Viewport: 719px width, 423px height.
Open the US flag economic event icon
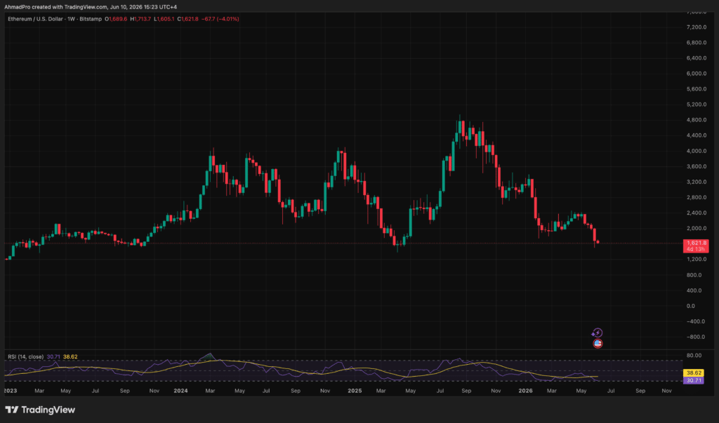point(598,343)
